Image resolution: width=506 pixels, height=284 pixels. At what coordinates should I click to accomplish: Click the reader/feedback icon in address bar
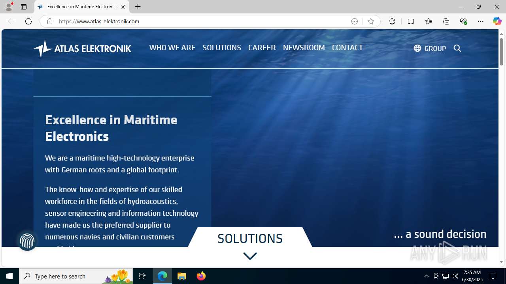[355, 21]
